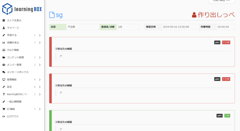
Task: Expand the learningBOXについて submenu arrow
Action: (x=40, y=94)
